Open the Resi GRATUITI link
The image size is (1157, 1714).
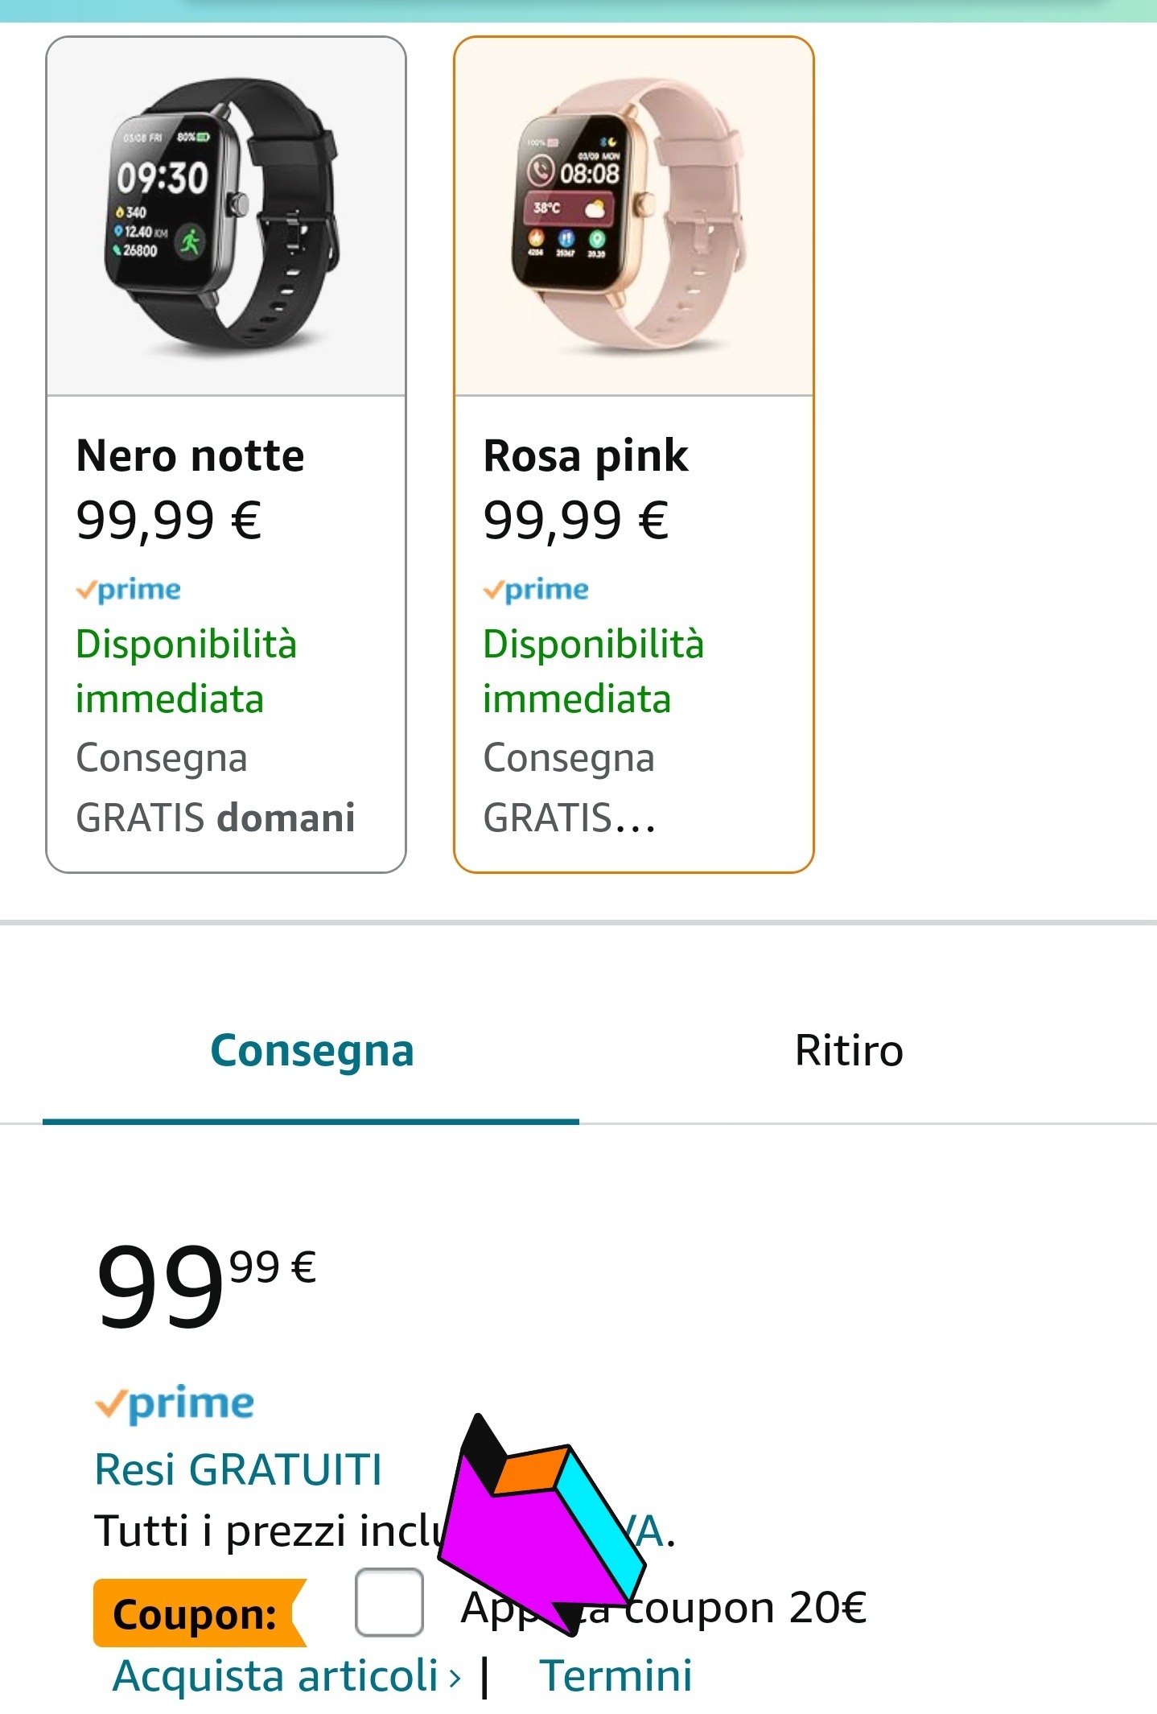(238, 1469)
